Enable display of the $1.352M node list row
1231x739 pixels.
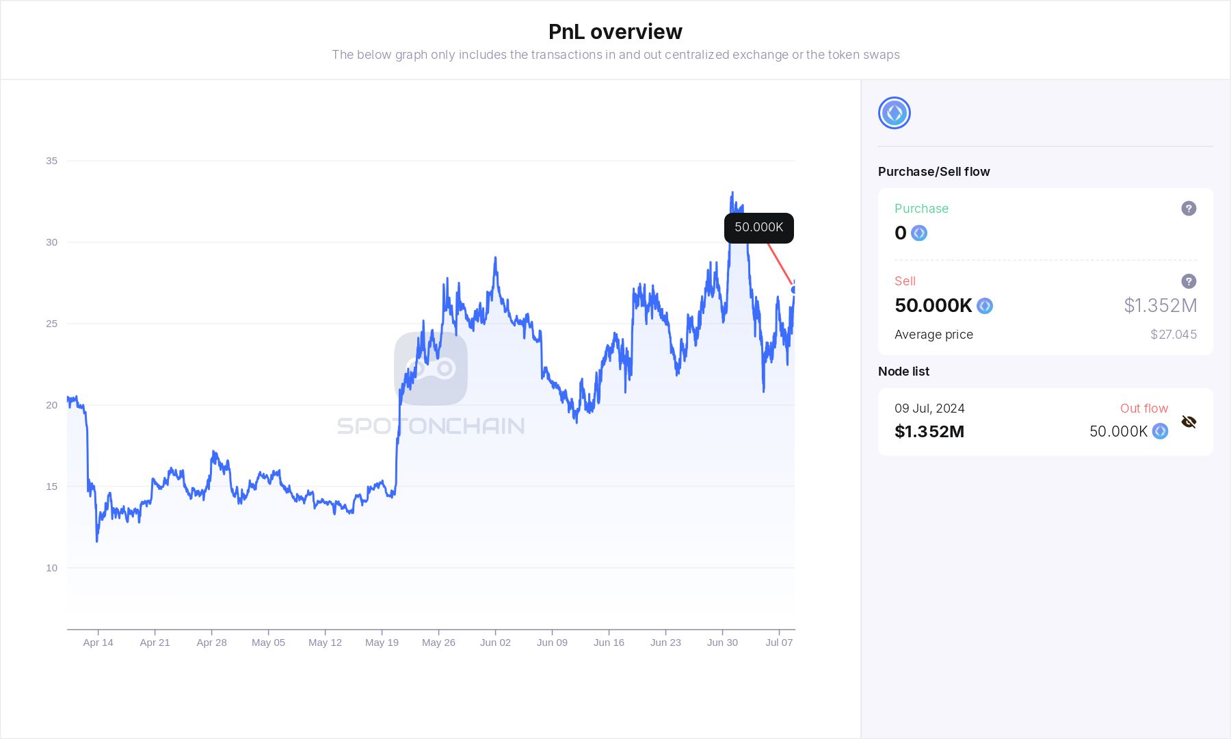[1189, 422]
